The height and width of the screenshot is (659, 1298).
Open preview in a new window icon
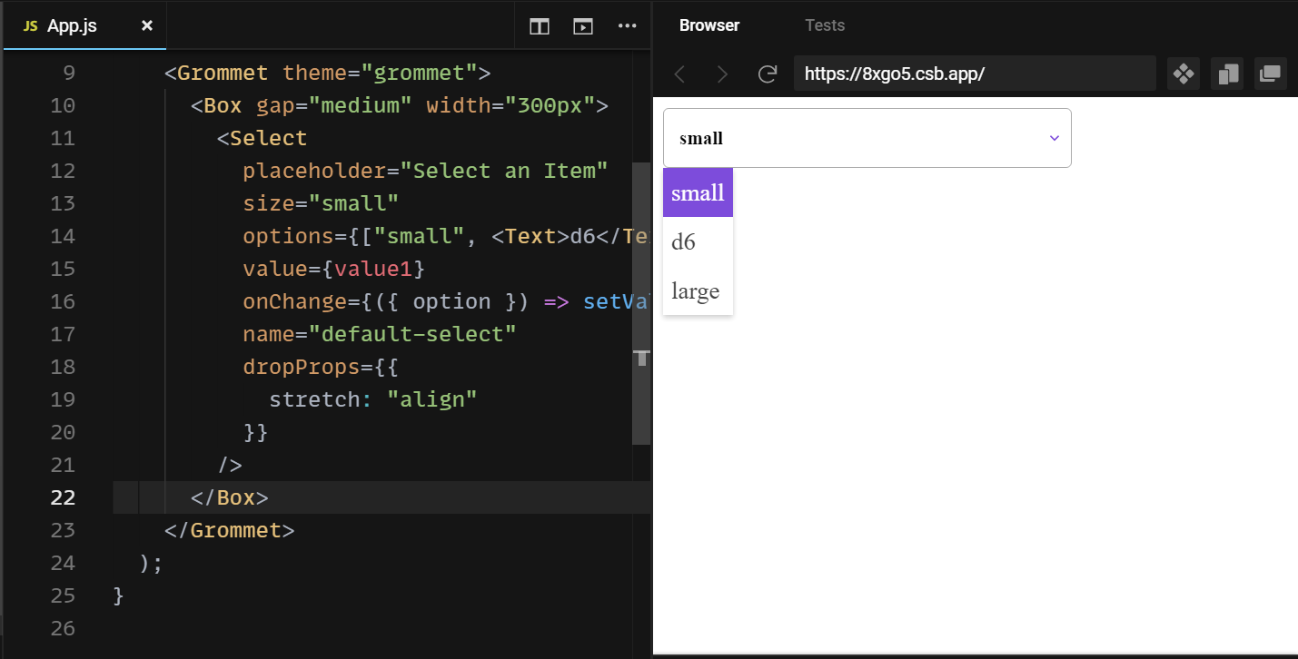coord(1270,74)
